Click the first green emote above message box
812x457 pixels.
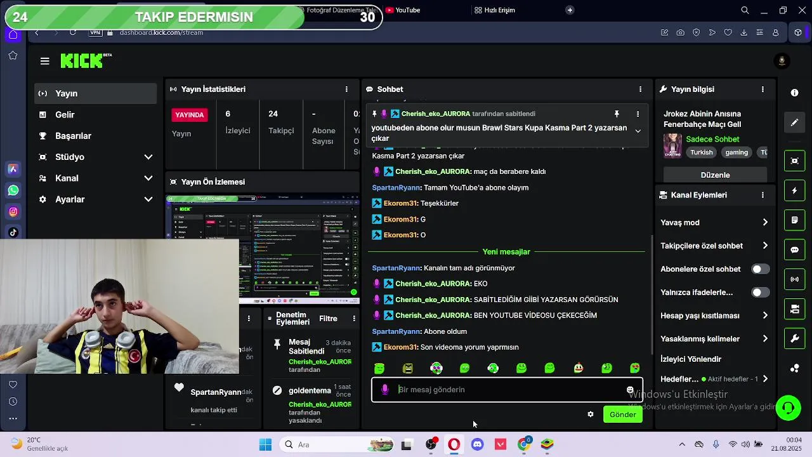(379, 368)
